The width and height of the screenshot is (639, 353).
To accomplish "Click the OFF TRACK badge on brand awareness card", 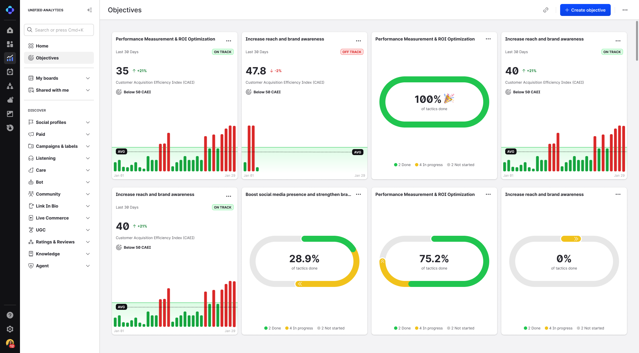I will [x=352, y=52].
